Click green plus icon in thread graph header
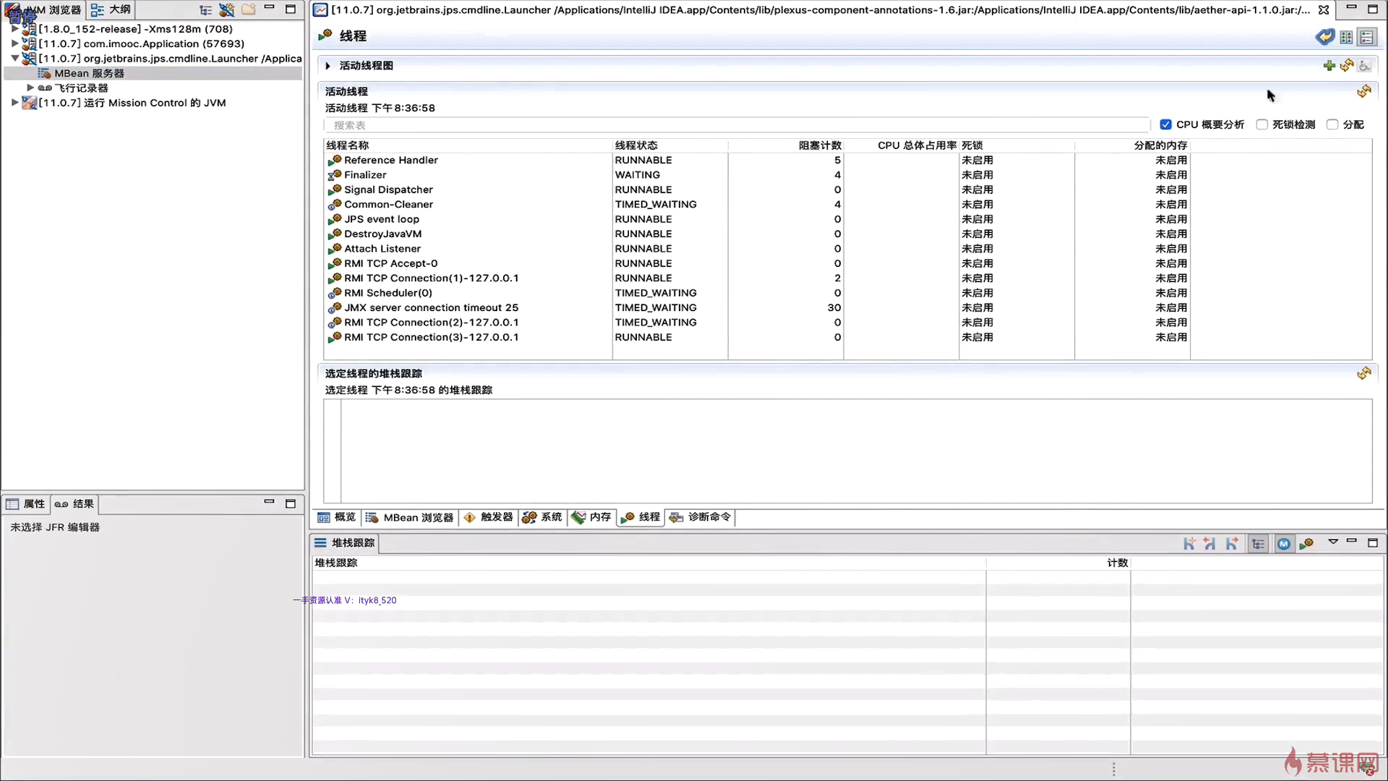Viewport: 1388px width, 781px height. (x=1329, y=66)
